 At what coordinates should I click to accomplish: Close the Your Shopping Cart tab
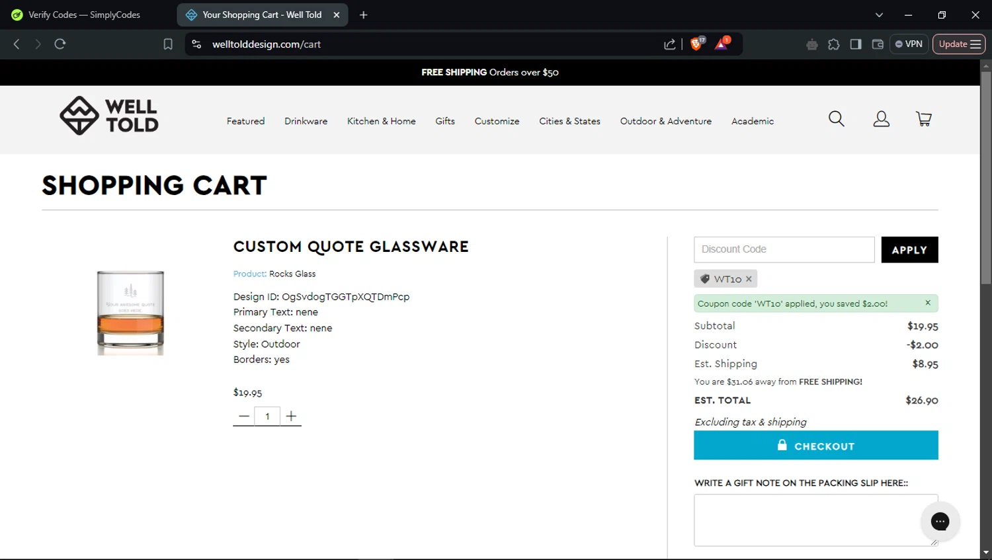tap(337, 15)
